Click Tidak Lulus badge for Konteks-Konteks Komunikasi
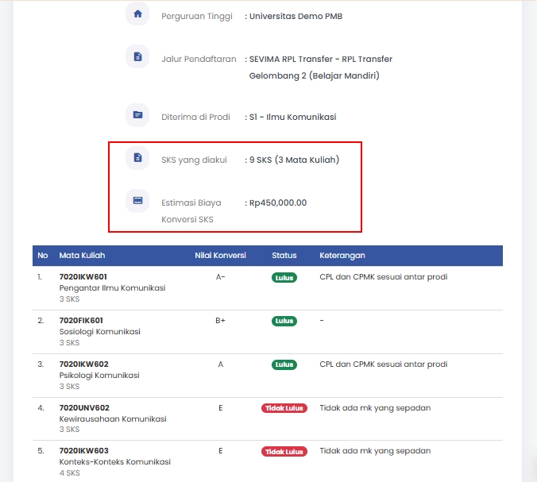The width and height of the screenshot is (537, 482). pyautogui.click(x=284, y=451)
